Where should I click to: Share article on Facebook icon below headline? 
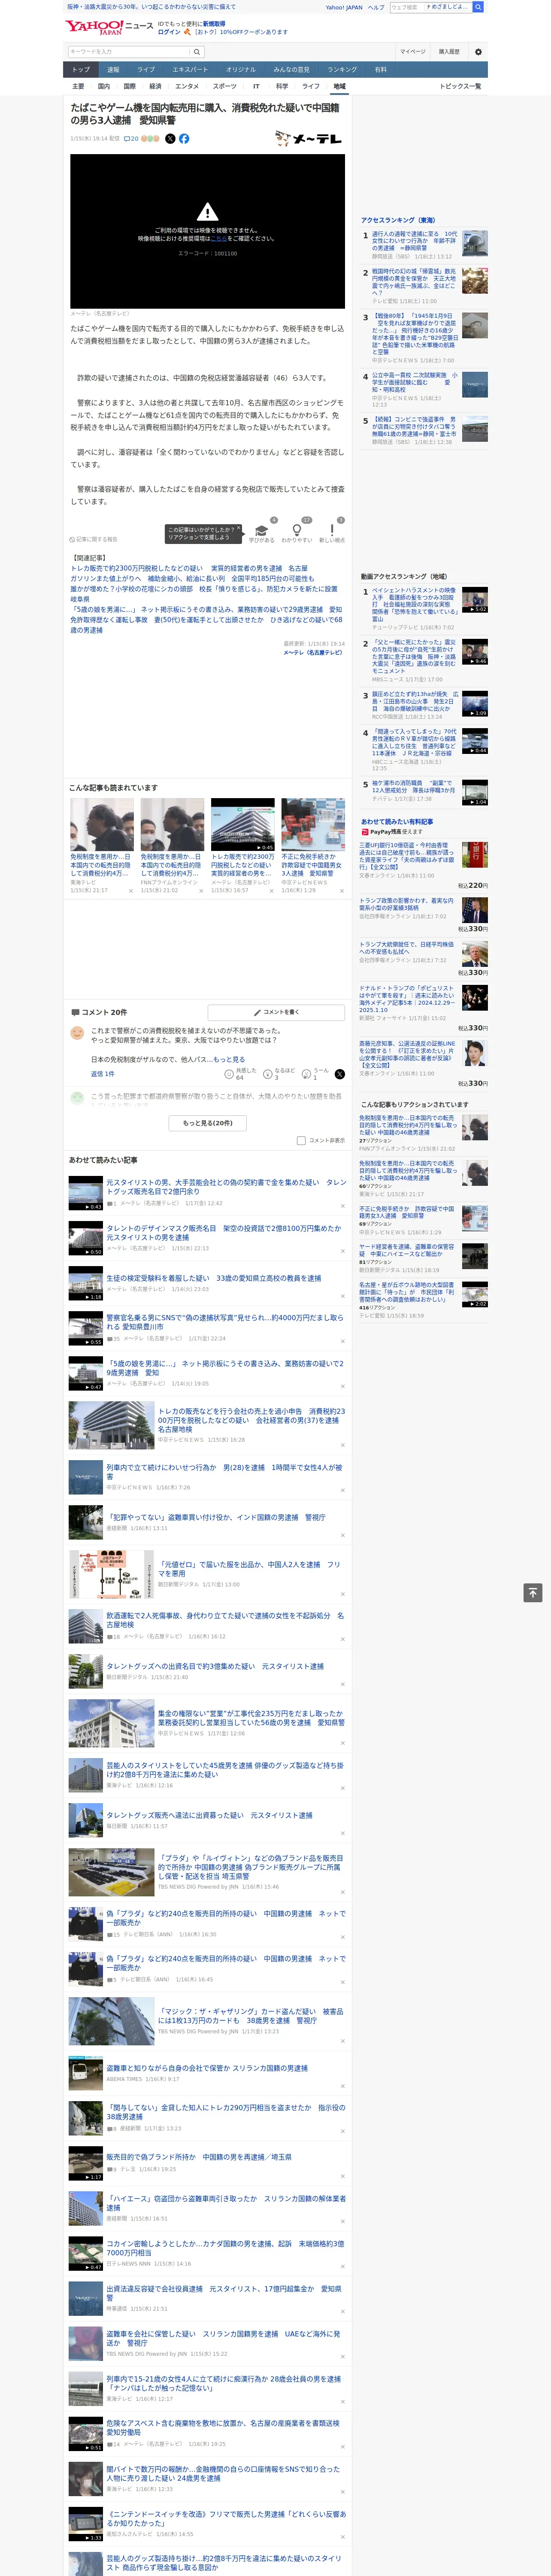pyautogui.click(x=184, y=139)
